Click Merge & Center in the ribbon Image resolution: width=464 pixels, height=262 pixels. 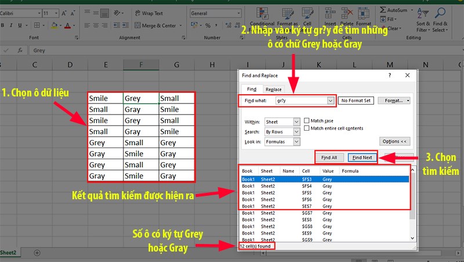[154, 26]
